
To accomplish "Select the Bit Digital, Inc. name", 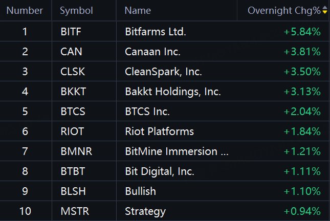I will click(160, 171).
